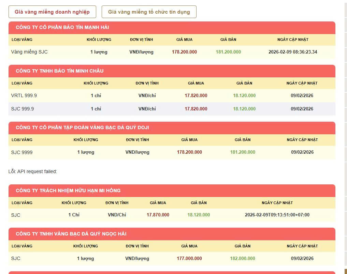Click the 'Vàng miếng SJC' row label
The image size is (347, 274).
(x=29, y=52)
